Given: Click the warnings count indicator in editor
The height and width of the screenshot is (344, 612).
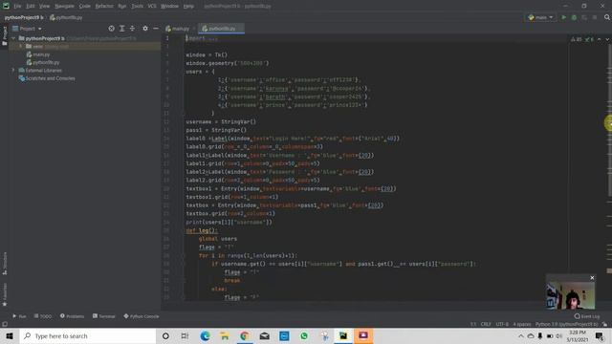Looking at the screenshot, I should [576, 39].
